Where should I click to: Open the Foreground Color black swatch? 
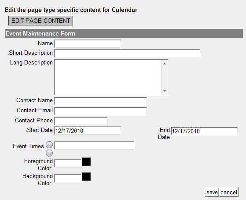click(86, 162)
